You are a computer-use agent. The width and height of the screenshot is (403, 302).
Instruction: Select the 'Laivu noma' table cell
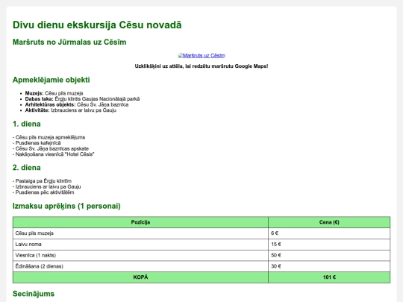140,245
